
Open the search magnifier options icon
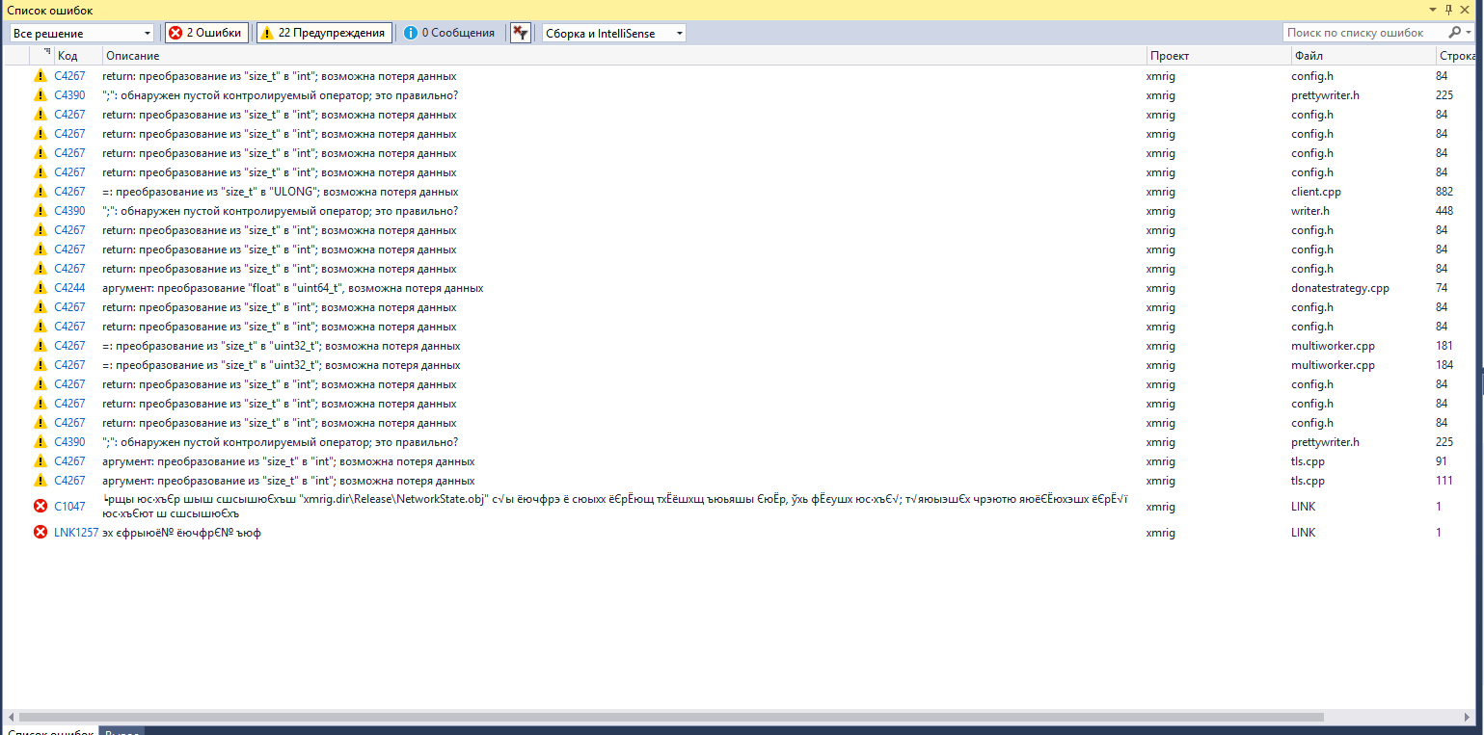(x=1456, y=32)
